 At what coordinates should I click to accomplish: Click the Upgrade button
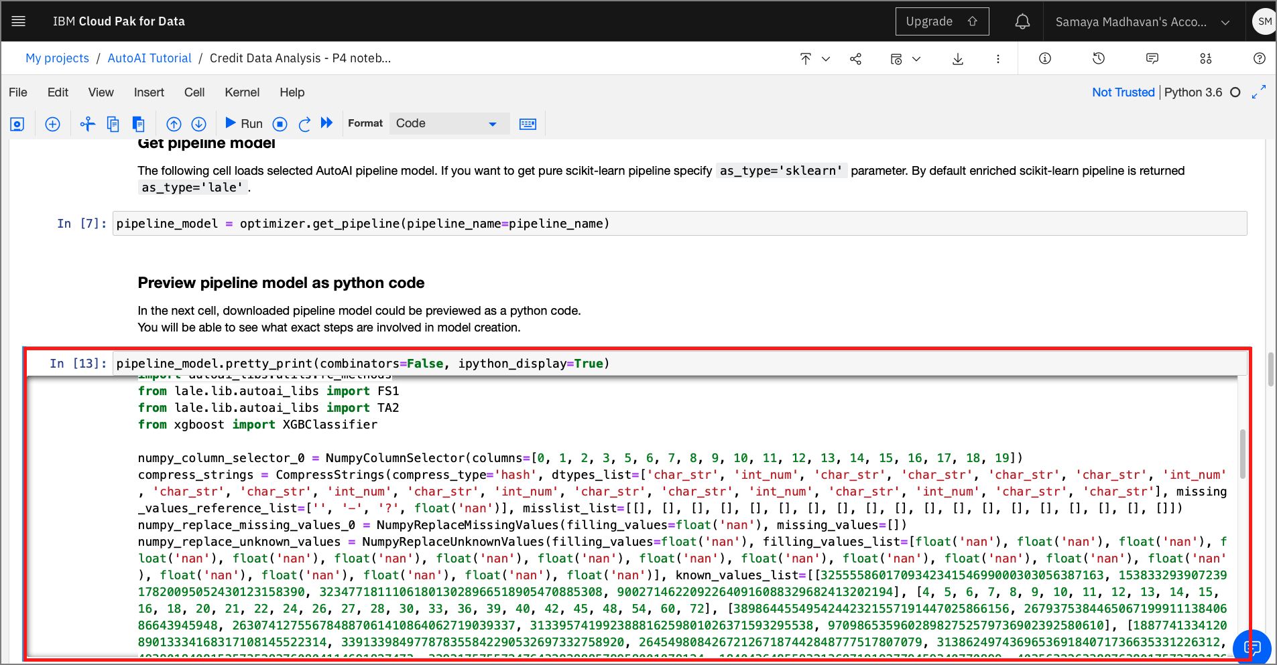(941, 21)
